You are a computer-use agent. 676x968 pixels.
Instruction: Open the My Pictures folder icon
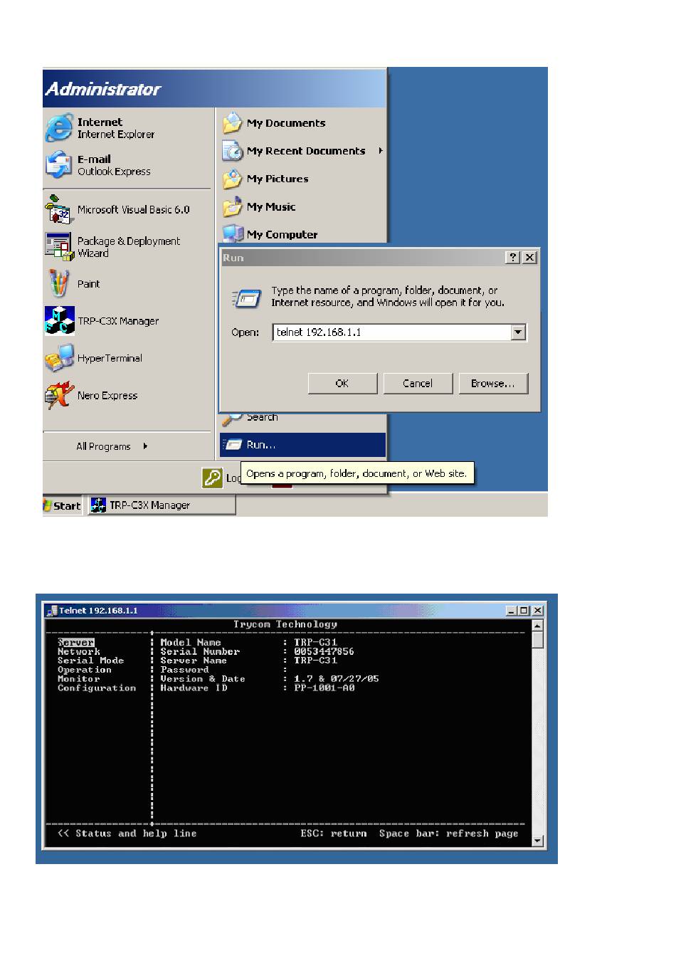[232, 179]
